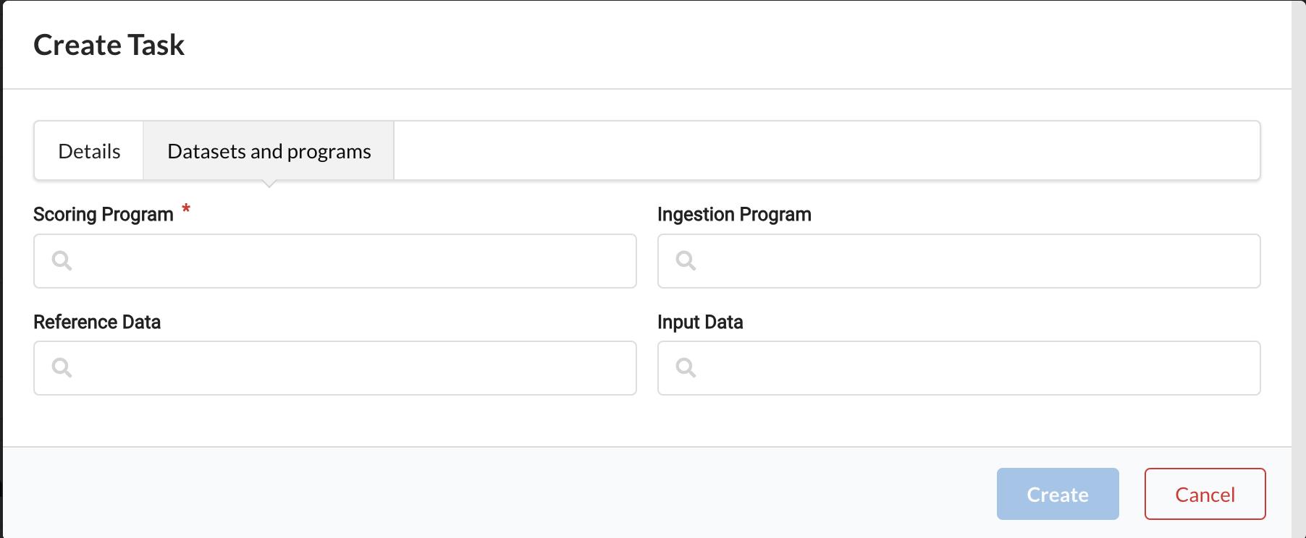The width and height of the screenshot is (1306, 538).
Task: Select the Datasets and programs tab
Action: coord(269,151)
